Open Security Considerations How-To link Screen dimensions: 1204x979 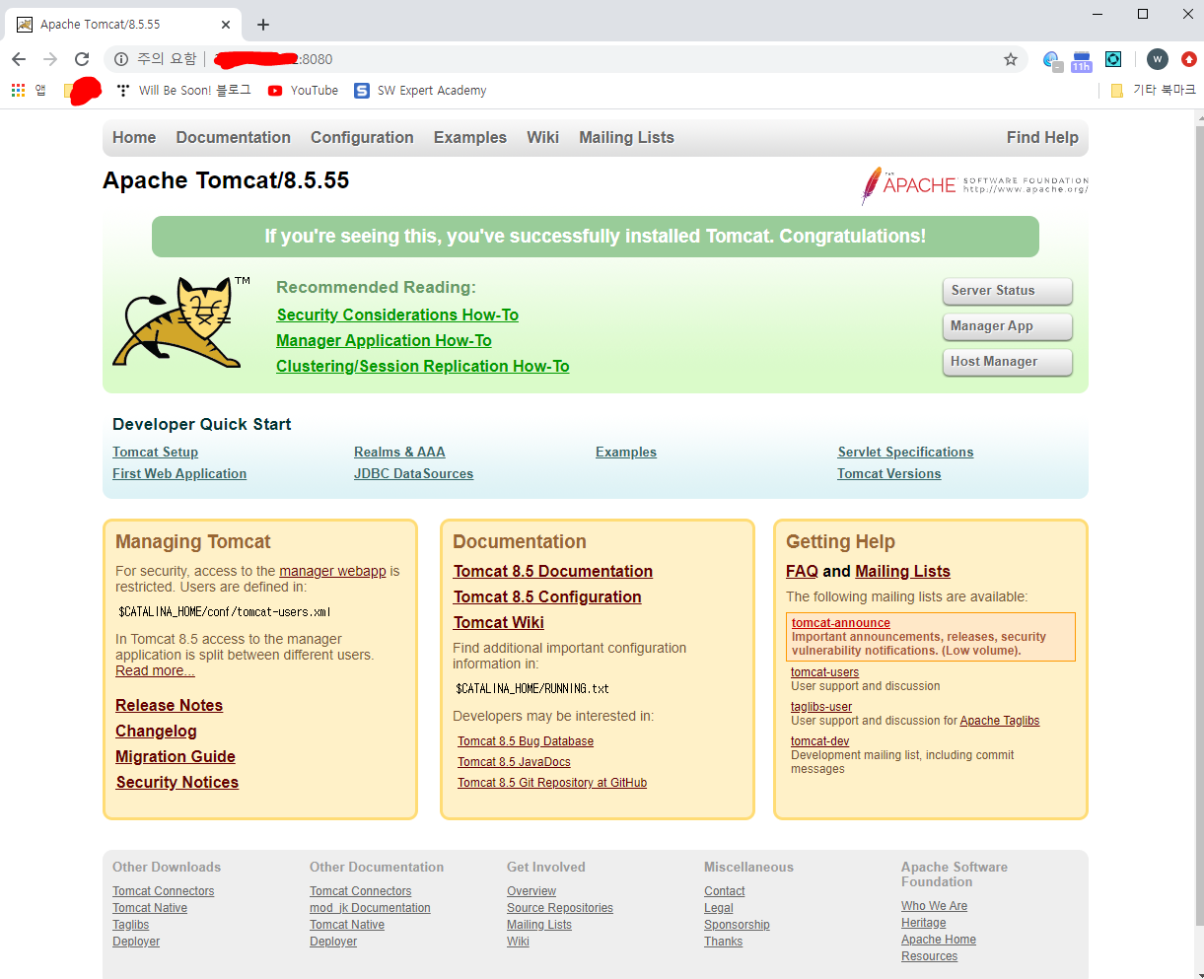(397, 315)
